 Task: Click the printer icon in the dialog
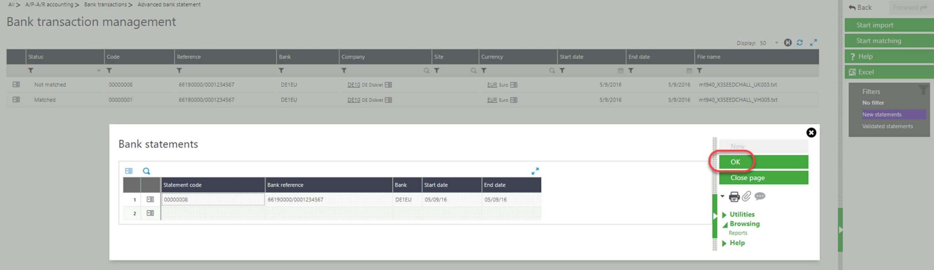734,197
